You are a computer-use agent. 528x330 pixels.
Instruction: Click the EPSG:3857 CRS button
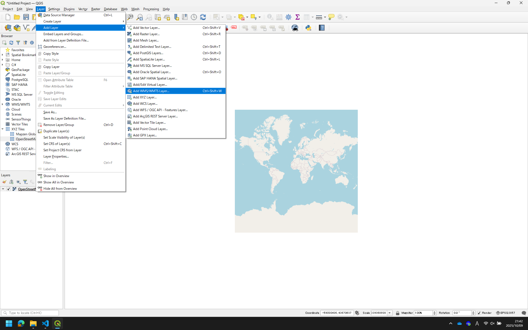[505, 313]
